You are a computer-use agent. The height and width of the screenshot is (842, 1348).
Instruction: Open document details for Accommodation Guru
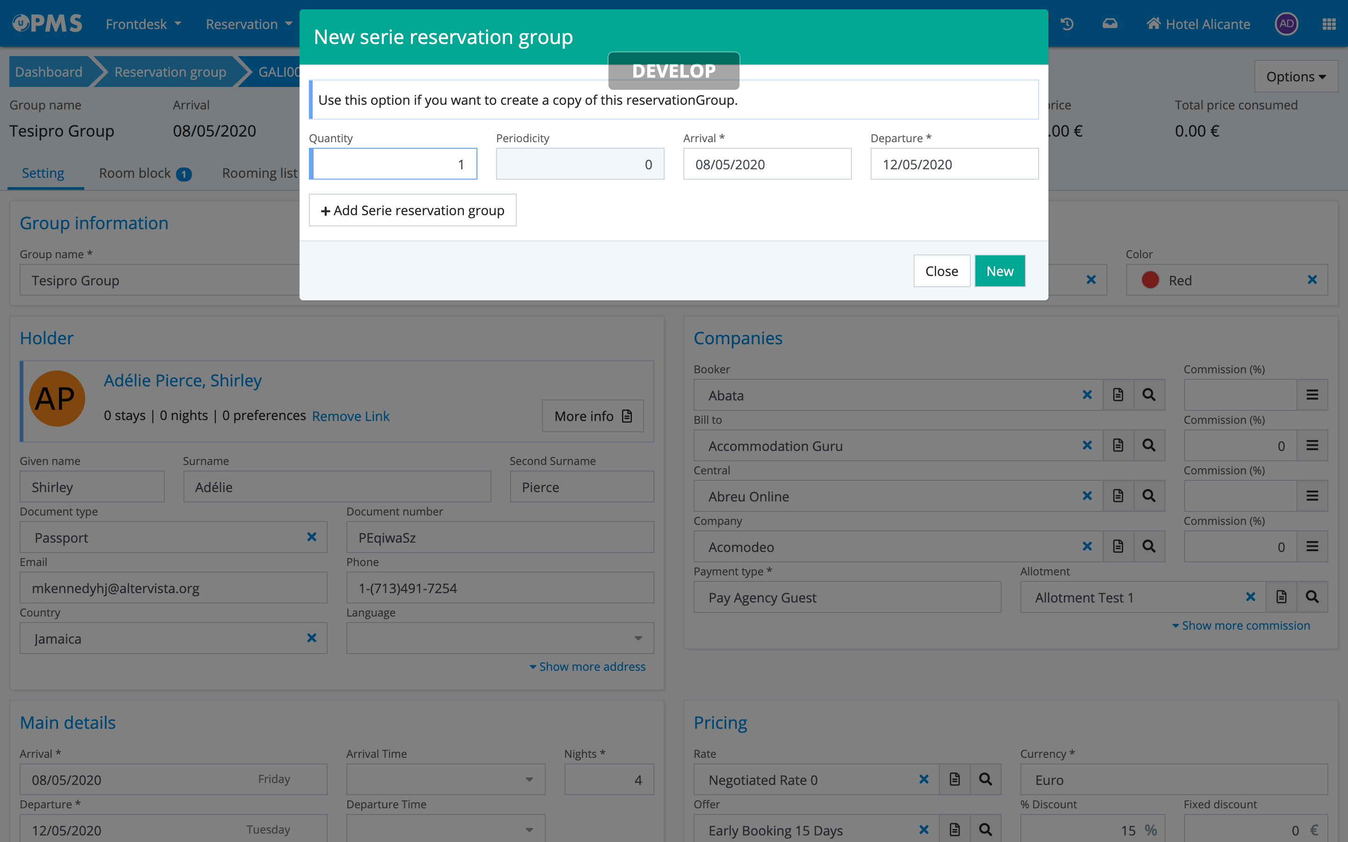(x=1118, y=445)
